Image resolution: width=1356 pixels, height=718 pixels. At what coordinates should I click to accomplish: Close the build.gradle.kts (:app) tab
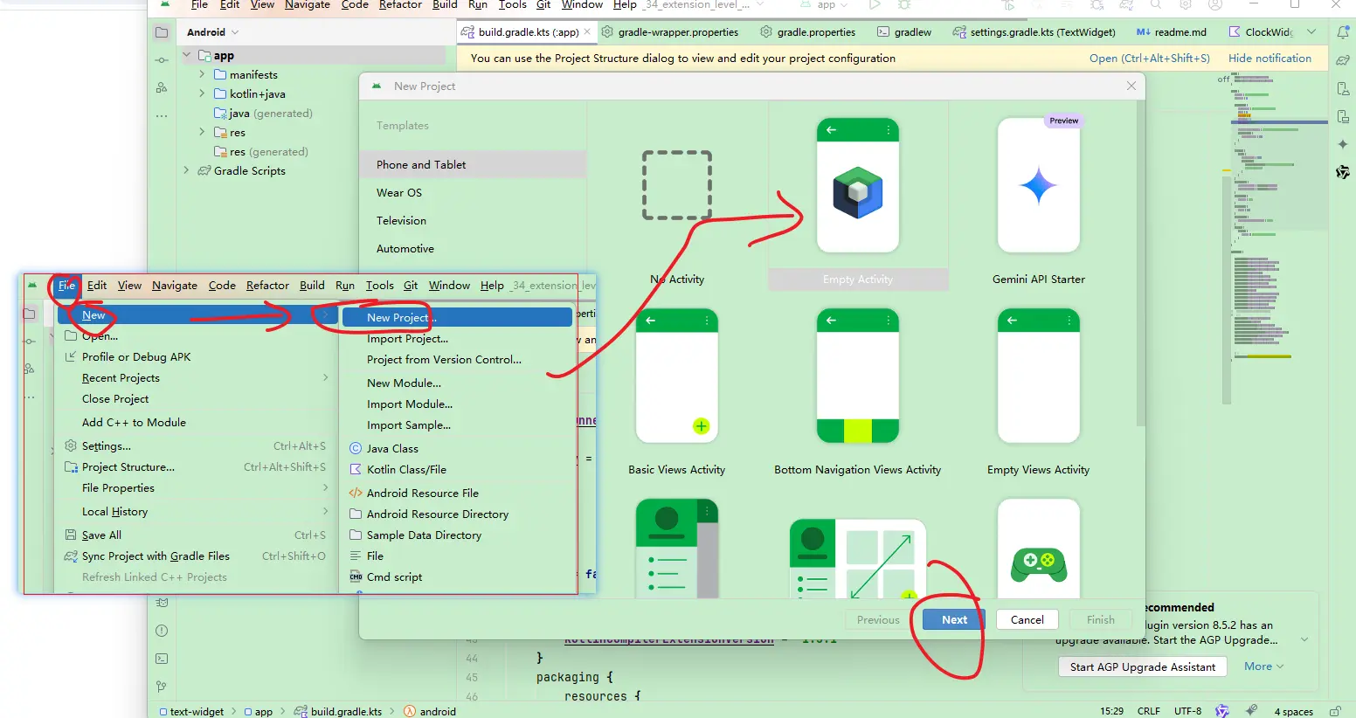point(587,32)
